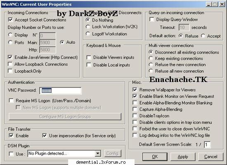Image resolution: width=227 pixels, height=165 pixels.
Task: Enable Require MS Logon checkbox
Action: click(11, 101)
